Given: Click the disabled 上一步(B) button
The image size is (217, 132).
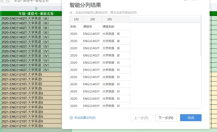Looking at the screenshot, I should (x=141, y=118).
